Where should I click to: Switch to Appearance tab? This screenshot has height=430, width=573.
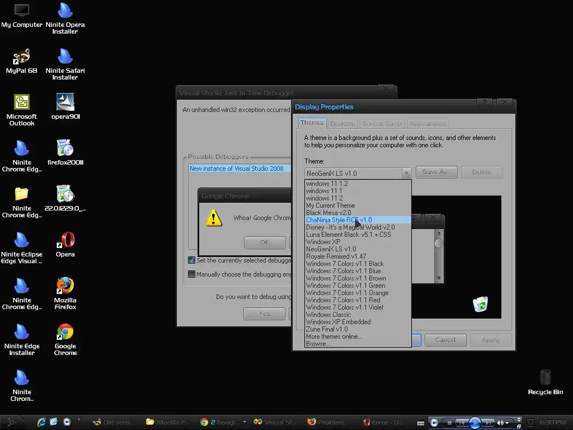428,124
